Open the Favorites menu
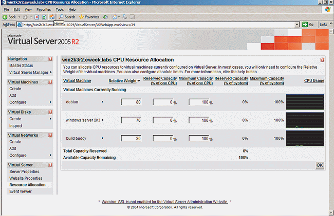Viewport: 334px width, 216px height. 44,9
